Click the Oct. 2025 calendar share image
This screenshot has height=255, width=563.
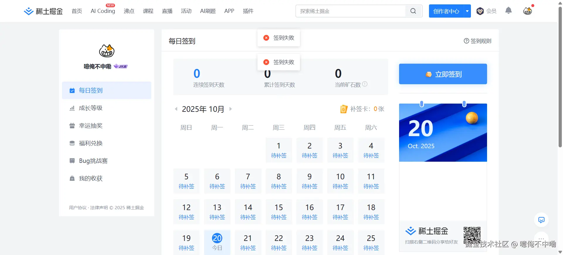[x=443, y=133]
